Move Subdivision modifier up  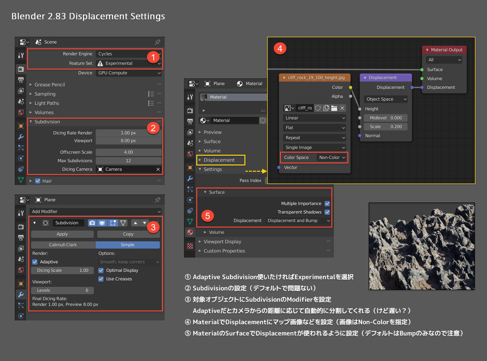[x=135, y=223]
